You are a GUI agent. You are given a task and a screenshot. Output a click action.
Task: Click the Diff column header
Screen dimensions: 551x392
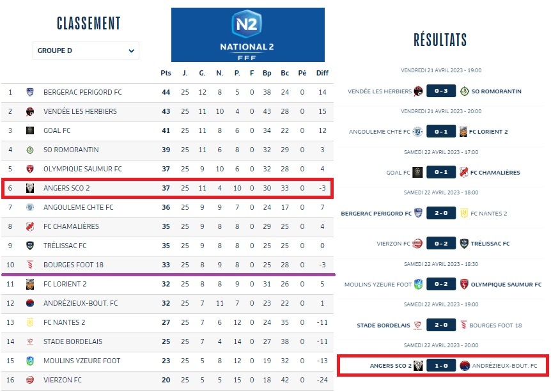click(x=322, y=73)
